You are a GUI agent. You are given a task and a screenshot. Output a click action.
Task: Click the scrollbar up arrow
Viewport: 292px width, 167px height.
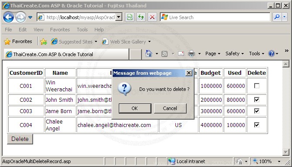[x=285, y=64]
